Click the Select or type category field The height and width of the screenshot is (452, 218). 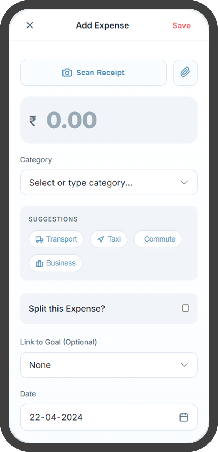coord(100,183)
